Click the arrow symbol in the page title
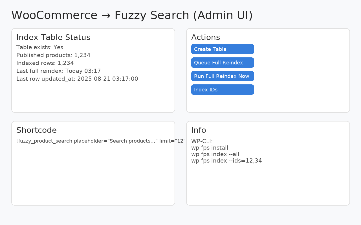The width and height of the screenshot is (361, 225). pos(106,15)
